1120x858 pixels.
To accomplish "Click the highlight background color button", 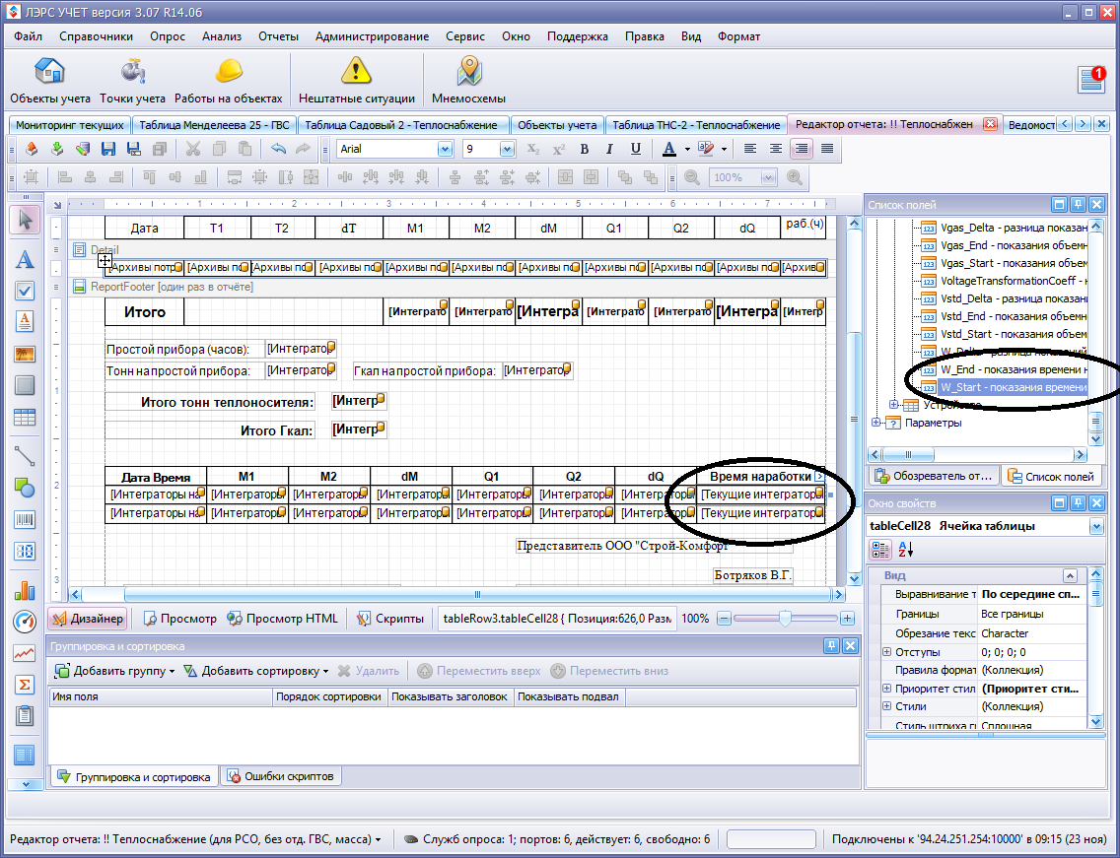I will 707,149.
